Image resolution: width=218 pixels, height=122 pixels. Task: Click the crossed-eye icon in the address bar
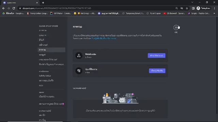(182, 8)
